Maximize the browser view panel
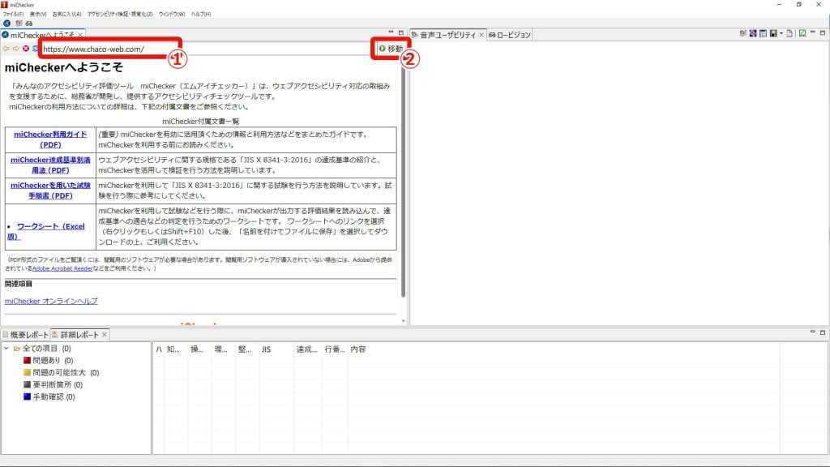The height and width of the screenshot is (467, 830). click(x=400, y=32)
